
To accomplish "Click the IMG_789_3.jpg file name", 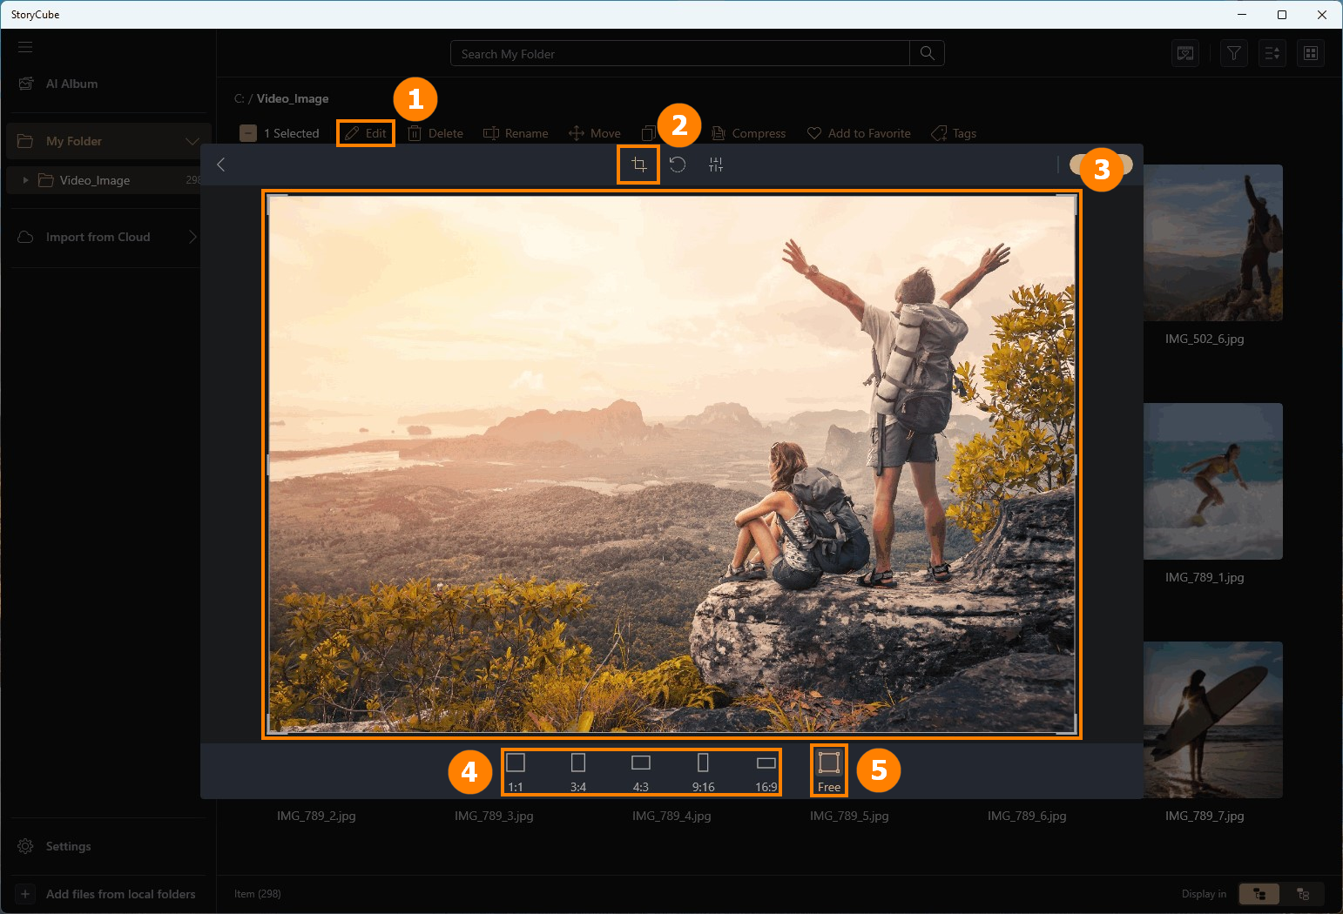I will click(494, 816).
